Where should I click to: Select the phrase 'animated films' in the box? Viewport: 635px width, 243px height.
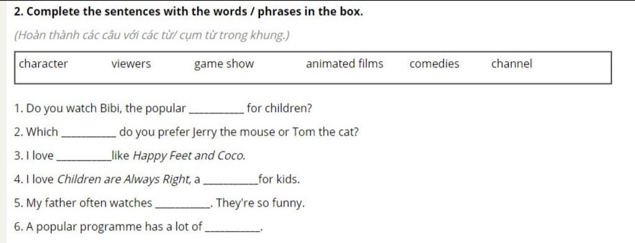345,64
